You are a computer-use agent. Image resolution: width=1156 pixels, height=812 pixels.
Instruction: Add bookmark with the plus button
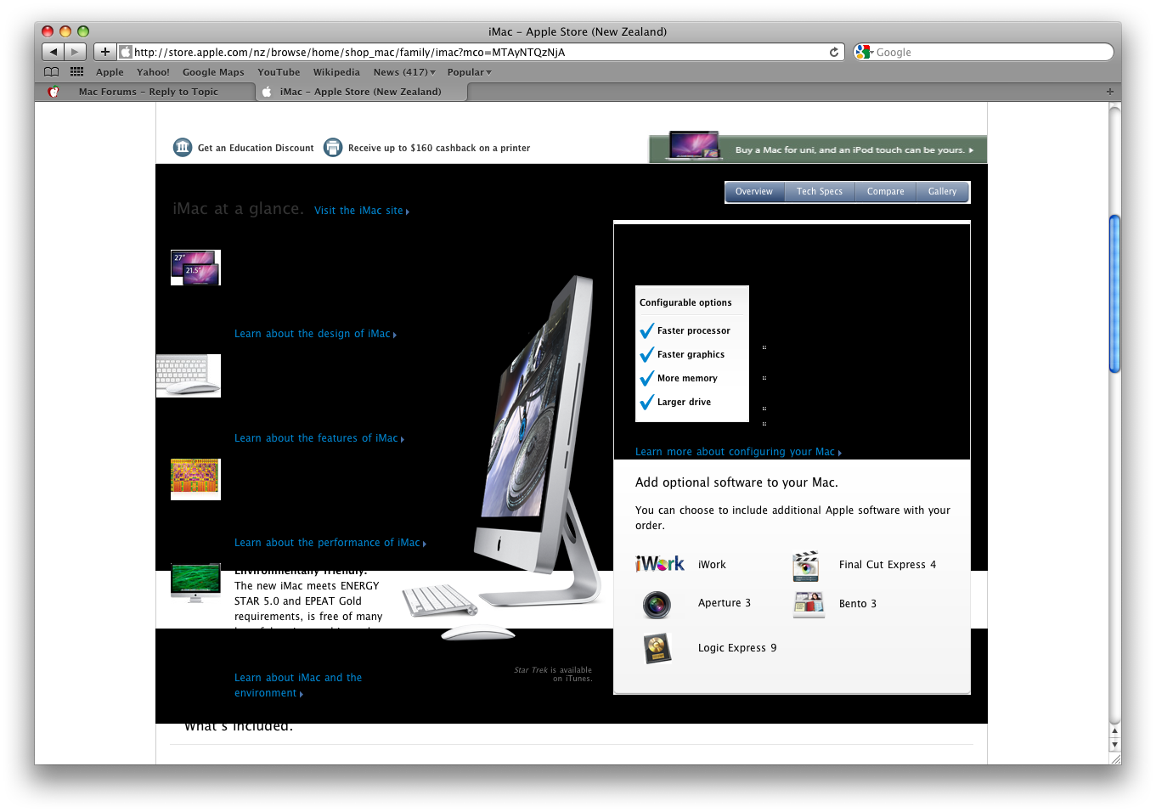click(104, 52)
